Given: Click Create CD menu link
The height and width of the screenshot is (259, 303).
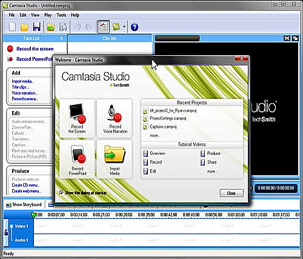Looking at the screenshot, I should pyautogui.click(x=25, y=185).
